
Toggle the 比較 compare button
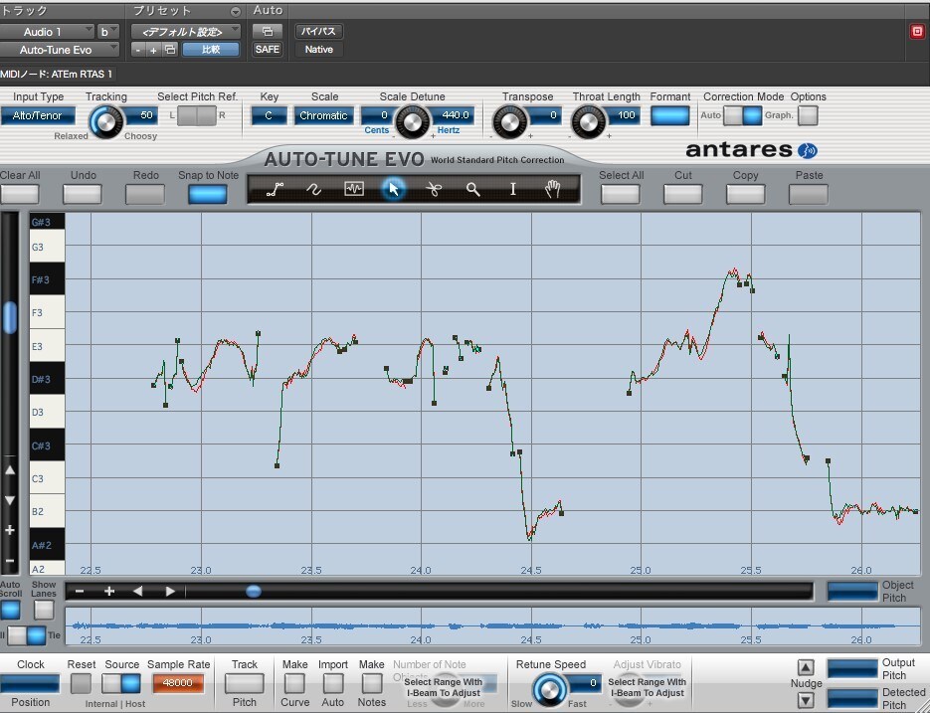211,50
